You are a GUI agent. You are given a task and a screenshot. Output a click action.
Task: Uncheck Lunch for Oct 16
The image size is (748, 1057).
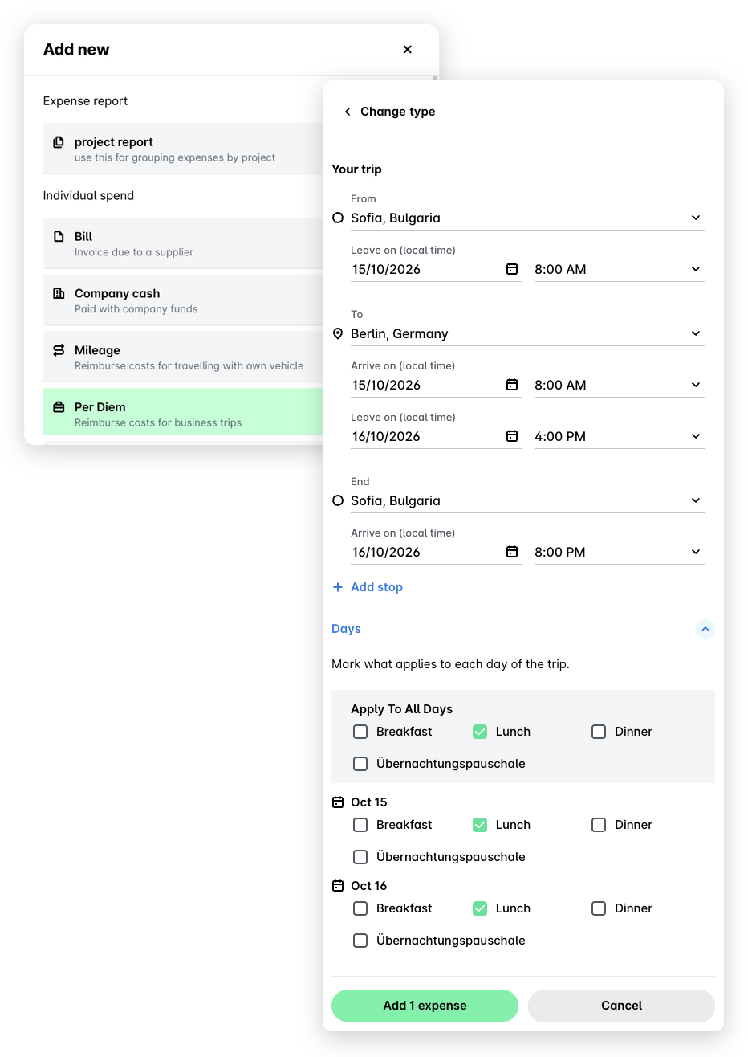click(480, 908)
